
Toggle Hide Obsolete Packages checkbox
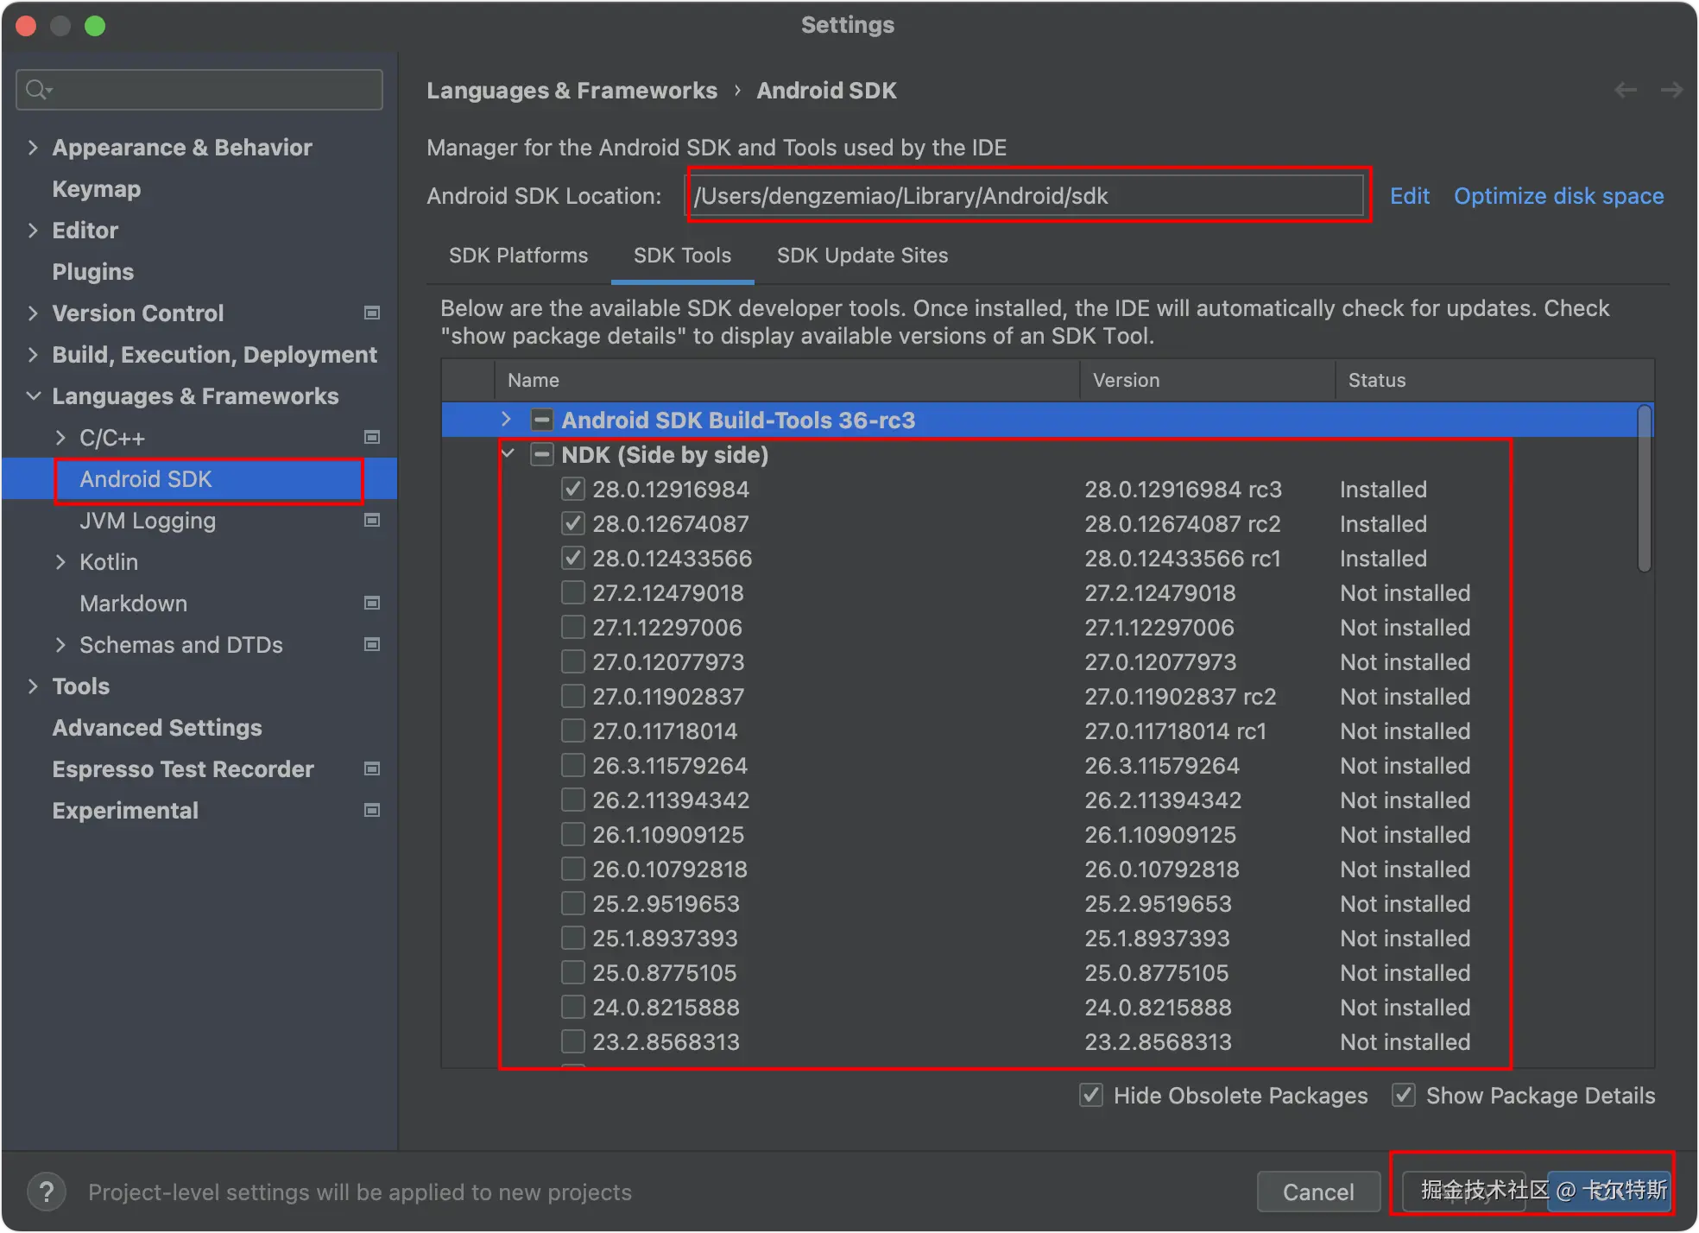[1091, 1096]
